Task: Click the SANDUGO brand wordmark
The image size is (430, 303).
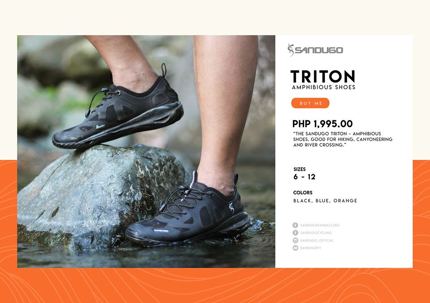Action: 319,50
